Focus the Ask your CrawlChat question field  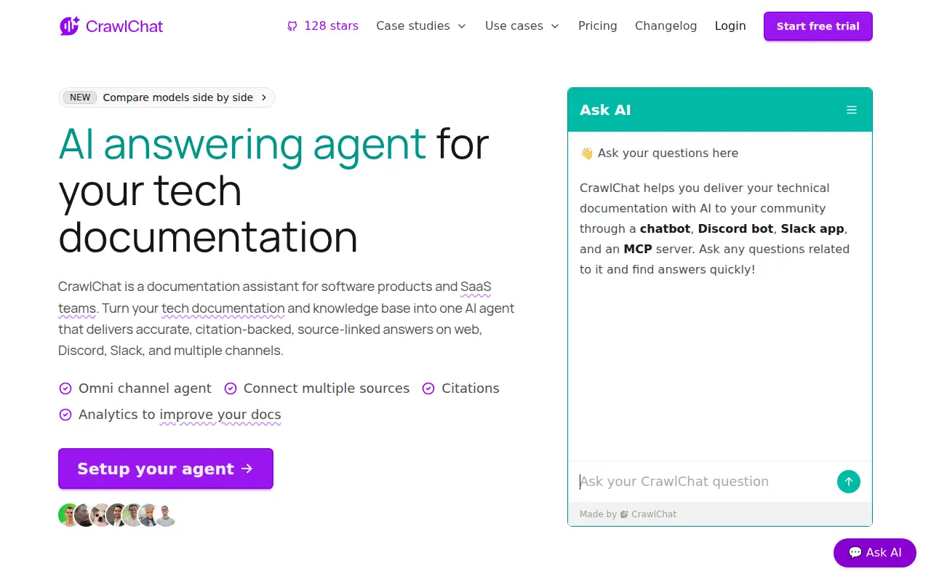(x=706, y=482)
